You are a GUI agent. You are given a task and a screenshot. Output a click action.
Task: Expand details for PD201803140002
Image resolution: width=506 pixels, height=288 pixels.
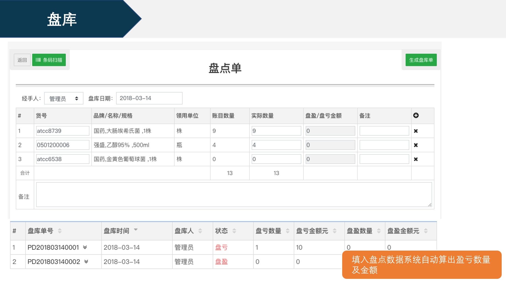coord(86,261)
